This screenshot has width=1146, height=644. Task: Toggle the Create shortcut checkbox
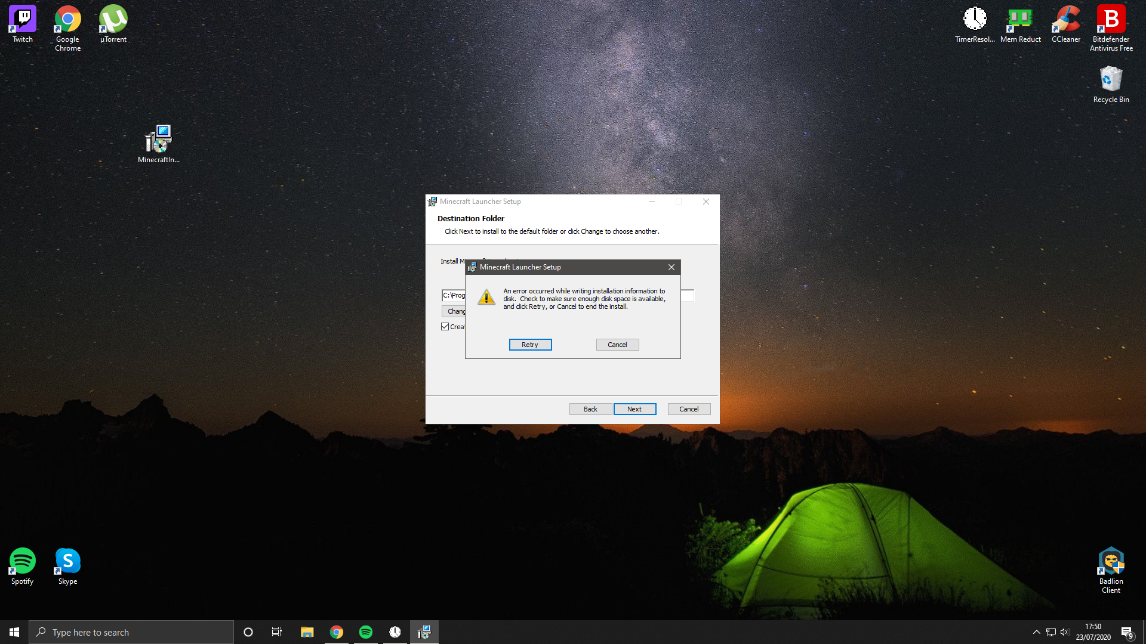[x=445, y=327]
